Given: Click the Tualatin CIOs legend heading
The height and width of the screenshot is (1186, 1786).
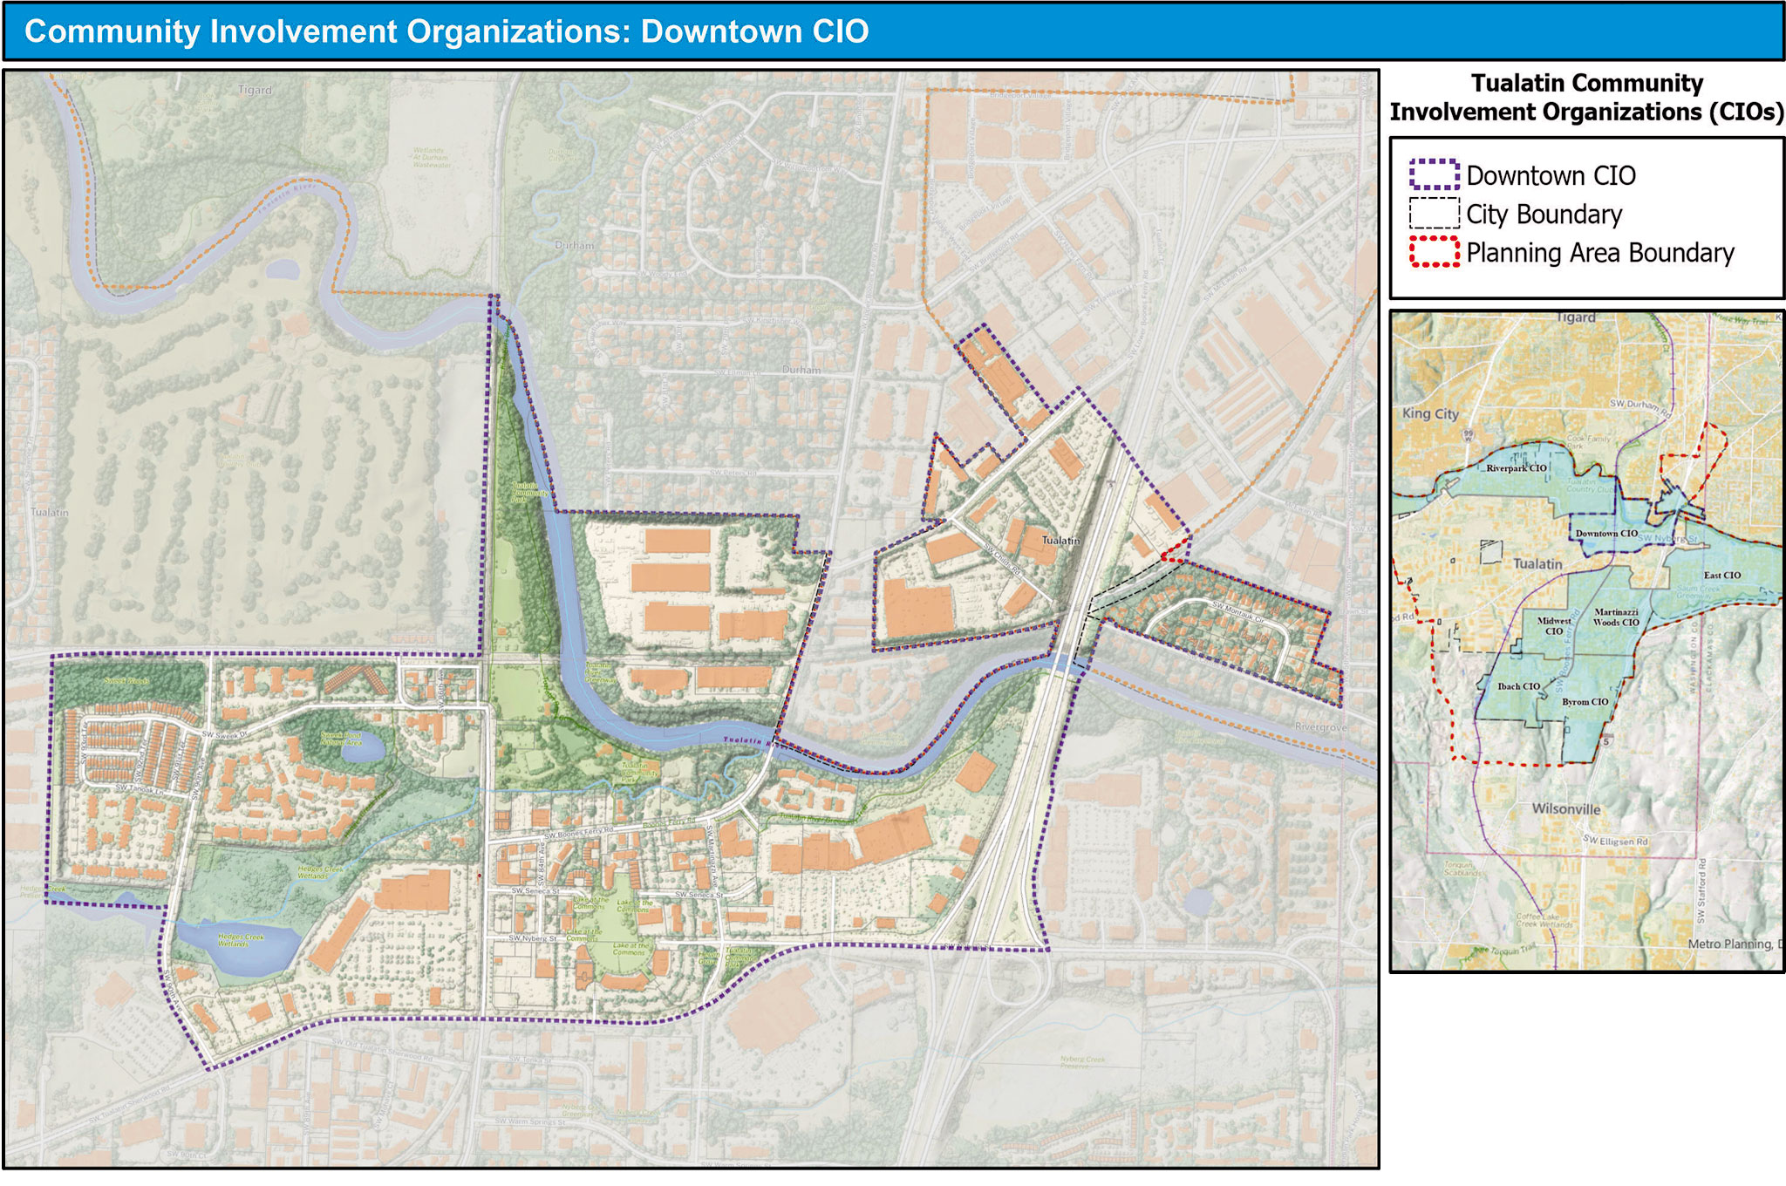Looking at the screenshot, I should 1586,97.
